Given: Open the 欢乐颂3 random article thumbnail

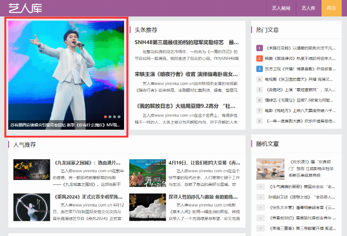Looking at the screenshot, I should [x=270, y=169].
